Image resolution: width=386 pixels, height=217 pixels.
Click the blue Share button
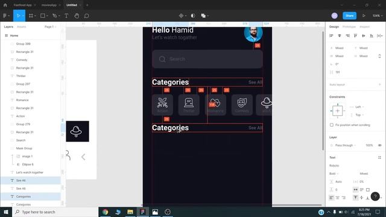coord(349,16)
